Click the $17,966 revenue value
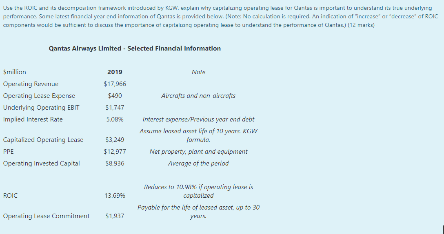Screen dimensions: 444x234 (115, 84)
